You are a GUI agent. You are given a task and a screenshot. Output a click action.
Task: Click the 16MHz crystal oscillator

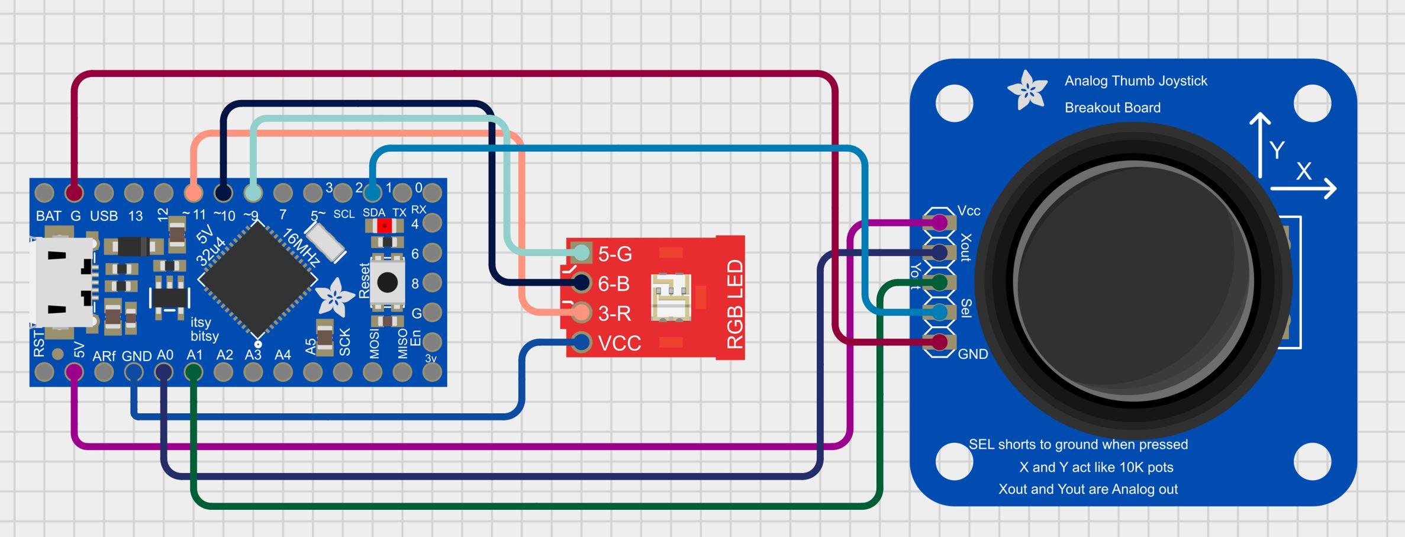[x=325, y=243]
